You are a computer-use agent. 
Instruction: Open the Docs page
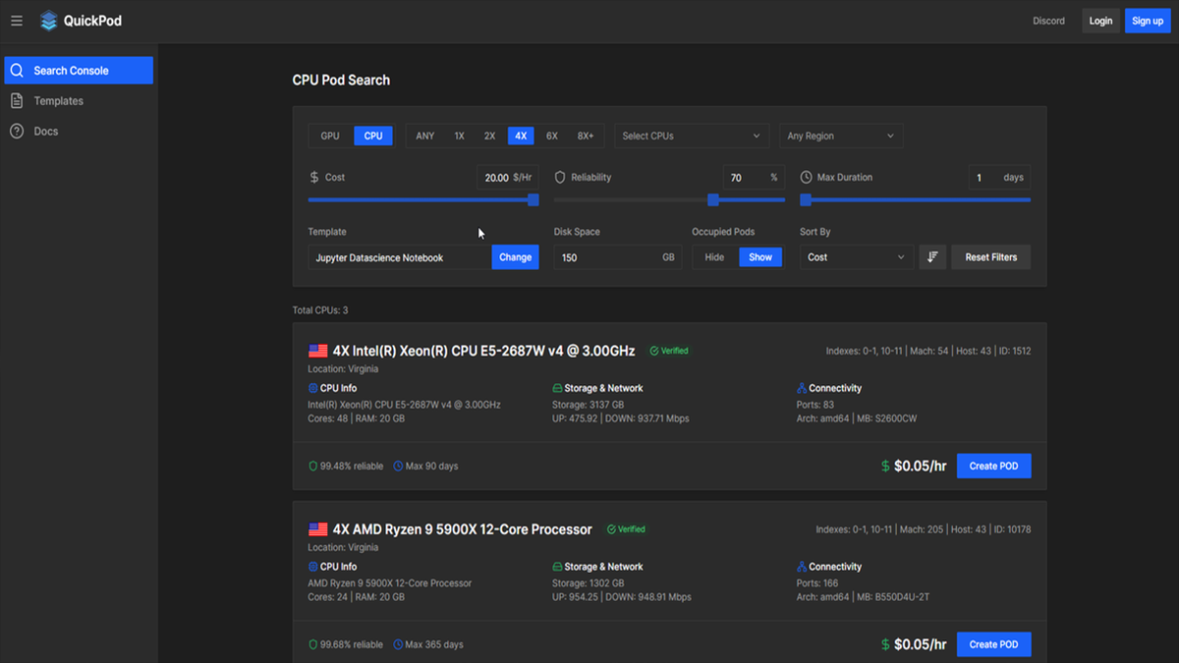point(79,131)
